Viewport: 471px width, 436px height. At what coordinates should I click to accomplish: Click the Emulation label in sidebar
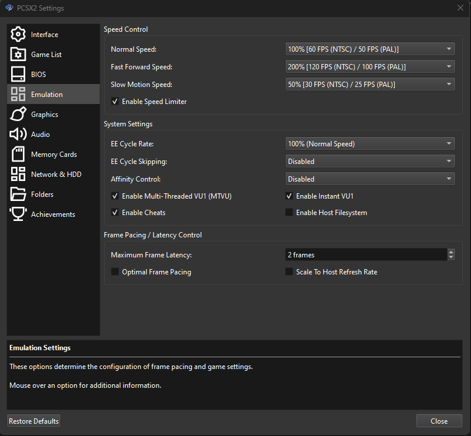tap(47, 95)
